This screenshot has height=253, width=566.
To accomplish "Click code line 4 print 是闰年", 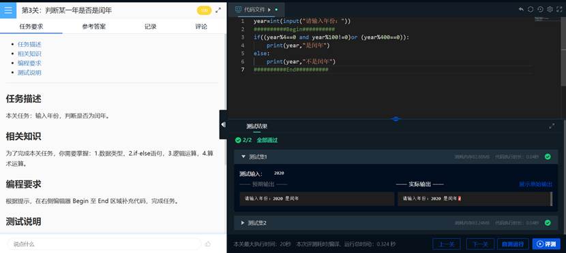I will click(298, 46).
